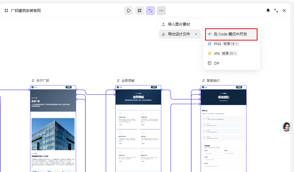Click the building photo in 关于广邦 page
This screenshot has width=294, height=172.
[x=53, y=134]
